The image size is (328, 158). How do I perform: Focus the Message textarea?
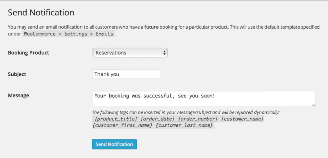[203, 99]
